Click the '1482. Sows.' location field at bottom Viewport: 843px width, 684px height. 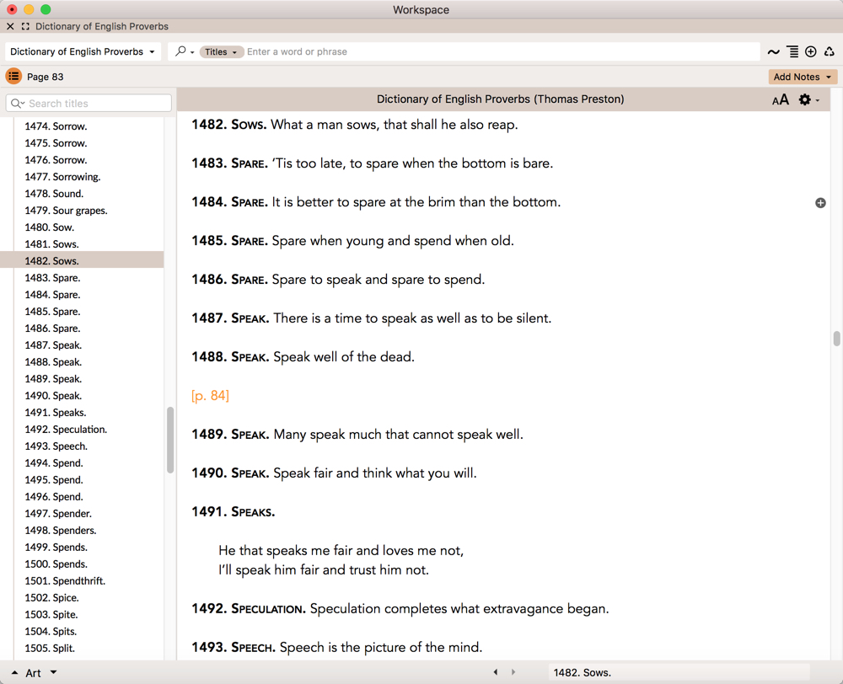pos(679,672)
